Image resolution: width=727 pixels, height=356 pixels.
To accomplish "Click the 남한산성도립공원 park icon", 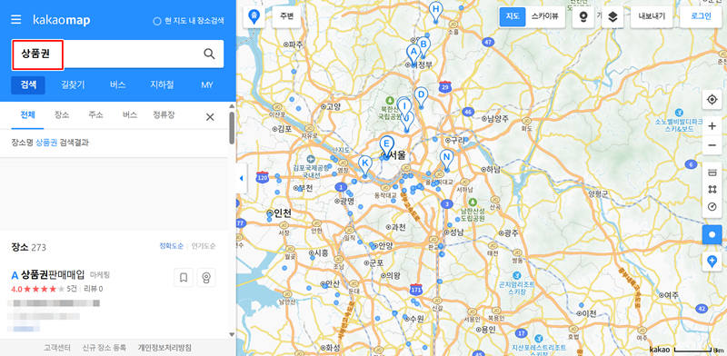I will pyautogui.click(x=473, y=203).
